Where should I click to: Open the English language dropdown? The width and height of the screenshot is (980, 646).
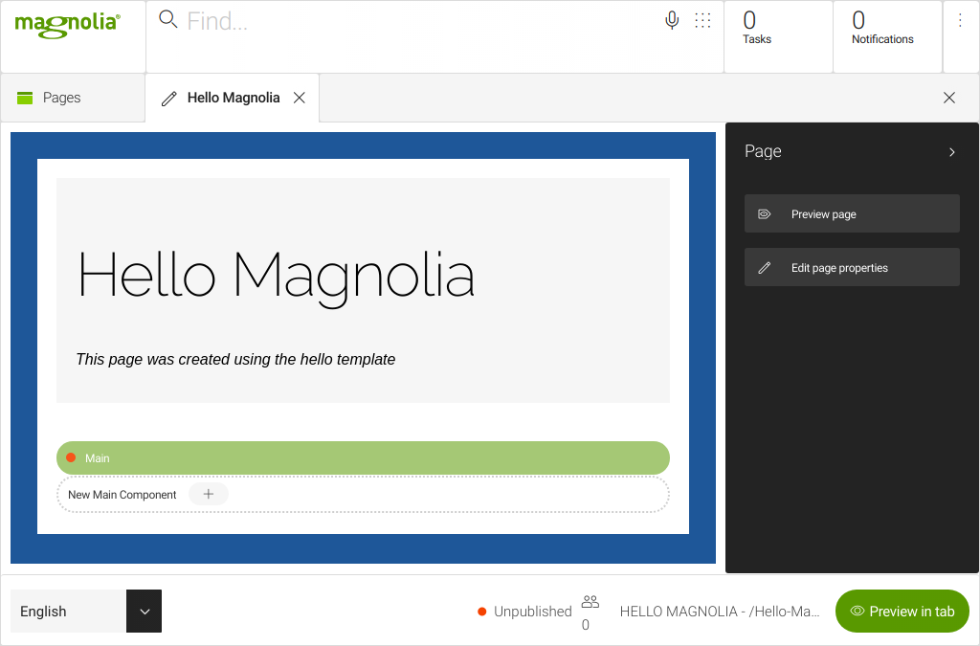85,611
